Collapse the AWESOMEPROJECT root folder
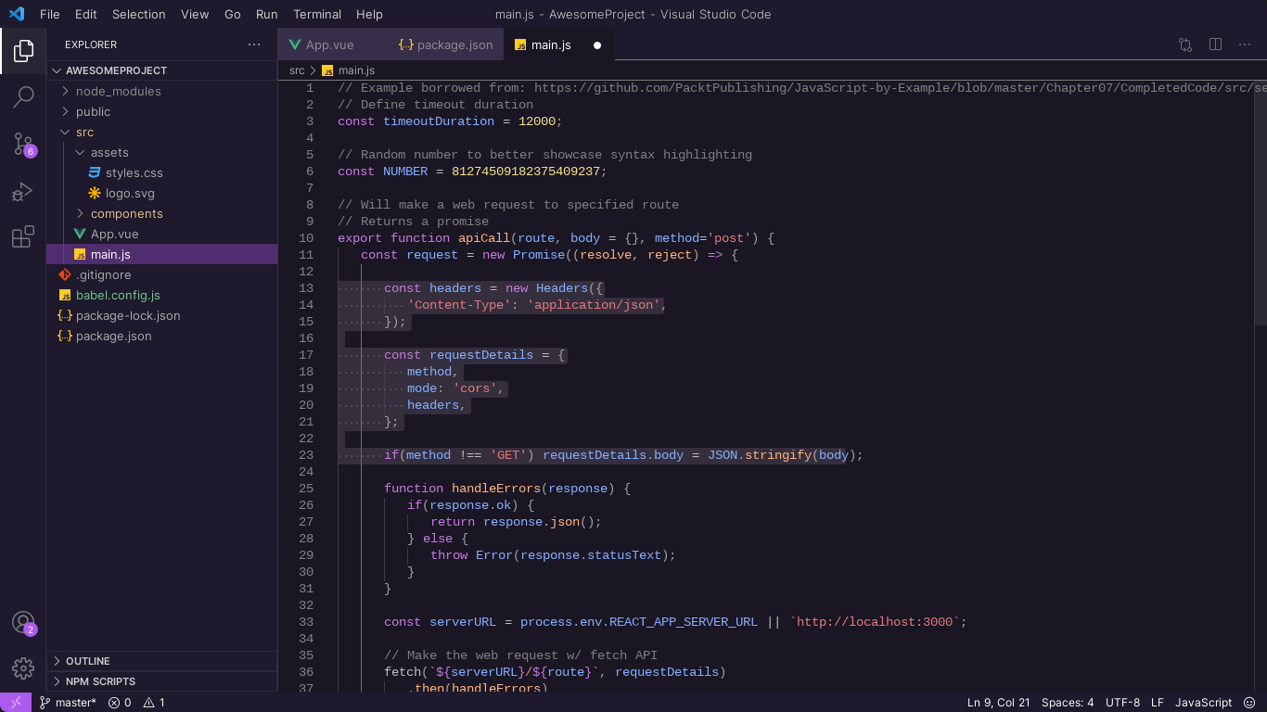Image resolution: width=1267 pixels, height=712 pixels. point(162,70)
